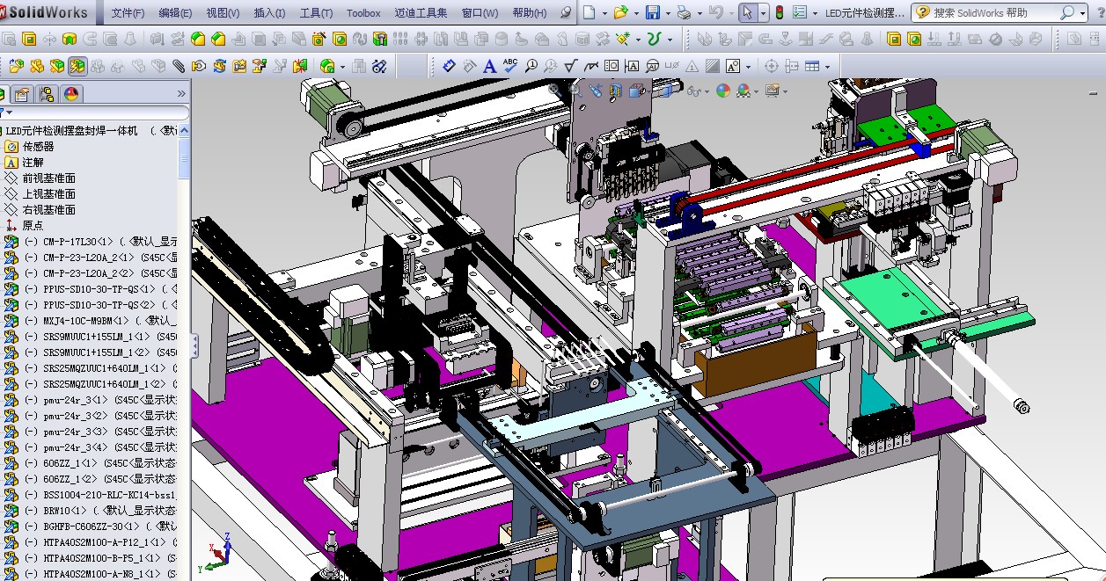Expand the Open file dropdown arrow
The width and height of the screenshot is (1106, 581).
(x=636, y=13)
